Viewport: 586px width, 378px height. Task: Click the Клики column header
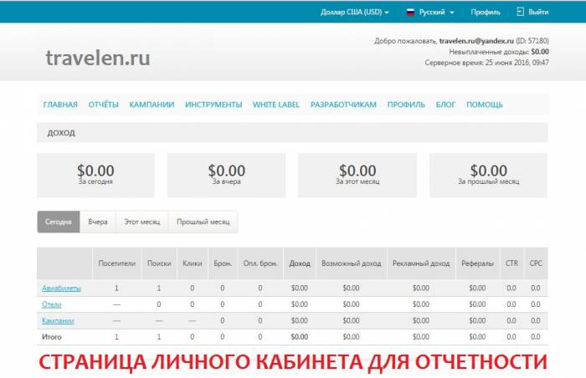[x=193, y=263]
